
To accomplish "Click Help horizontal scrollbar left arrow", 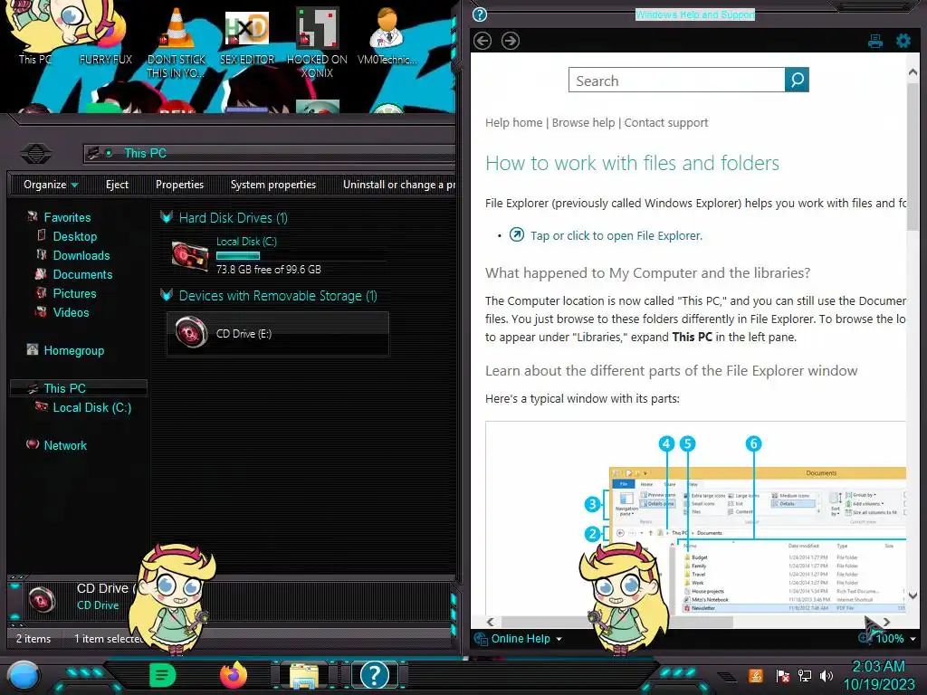I will pyautogui.click(x=490, y=622).
